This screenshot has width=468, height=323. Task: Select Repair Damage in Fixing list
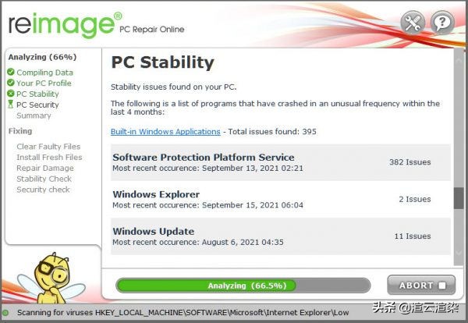(44, 168)
